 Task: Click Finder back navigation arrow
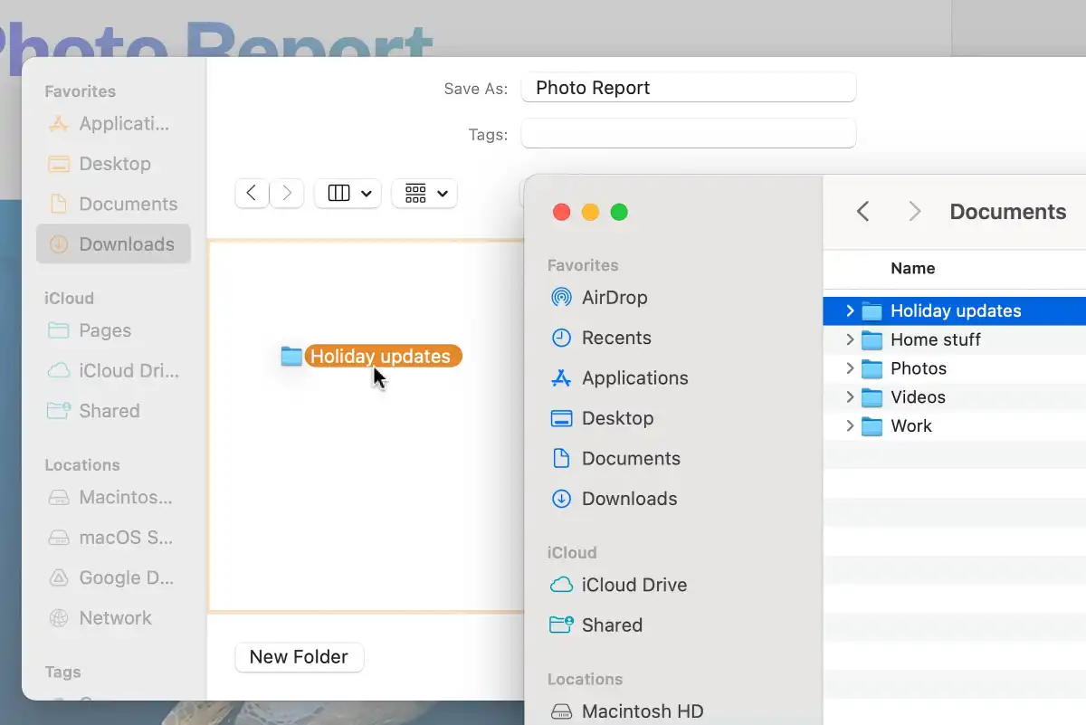862,212
